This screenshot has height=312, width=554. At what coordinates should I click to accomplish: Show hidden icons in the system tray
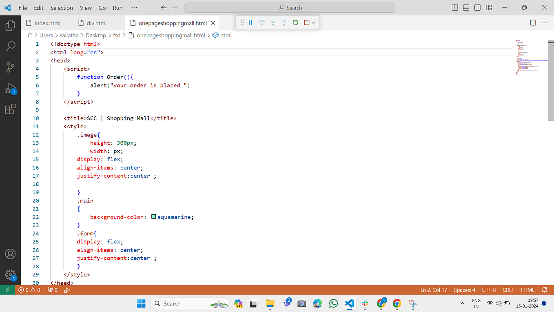pyautogui.click(x=462, y=303)
